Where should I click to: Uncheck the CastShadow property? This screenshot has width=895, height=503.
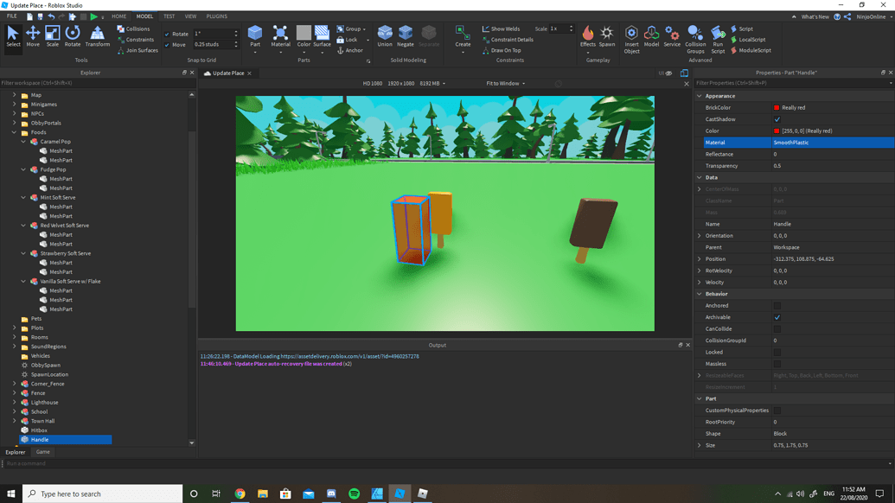coord(777,119)
